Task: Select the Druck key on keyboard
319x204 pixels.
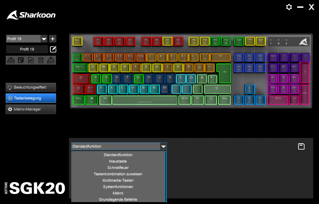Action: click(x=239, y=41)
